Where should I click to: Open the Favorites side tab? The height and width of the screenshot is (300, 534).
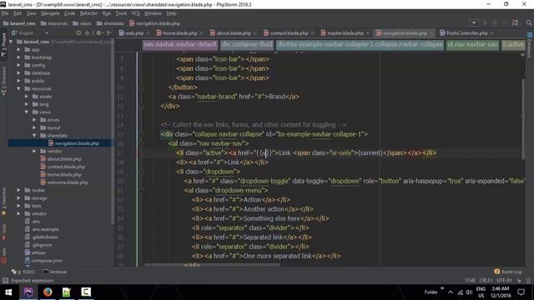[3, 202]
